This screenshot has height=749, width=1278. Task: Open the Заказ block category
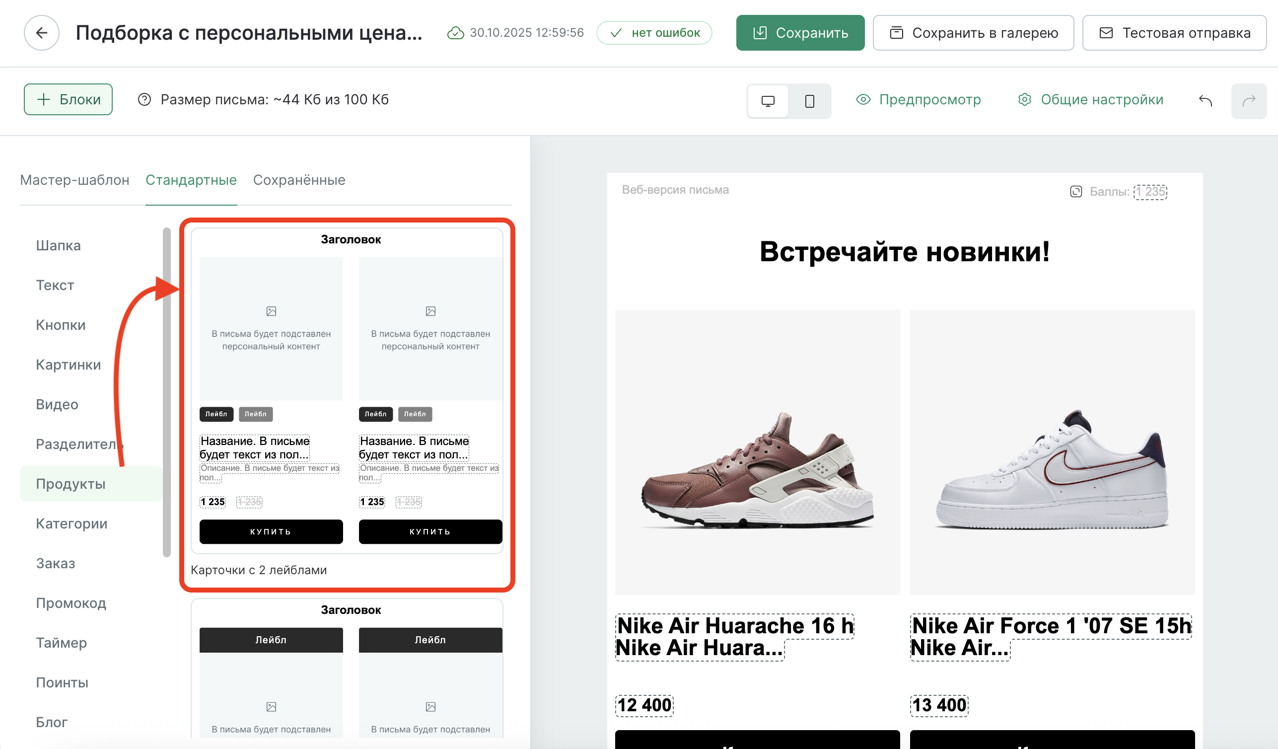point(55,563)
